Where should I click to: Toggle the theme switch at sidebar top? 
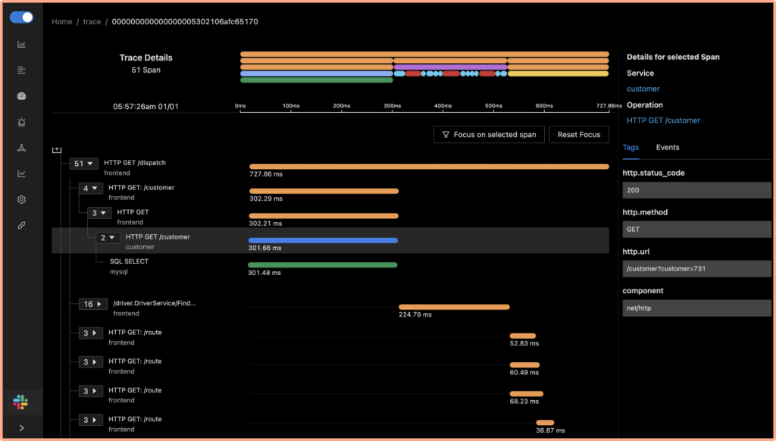point(22,17)
